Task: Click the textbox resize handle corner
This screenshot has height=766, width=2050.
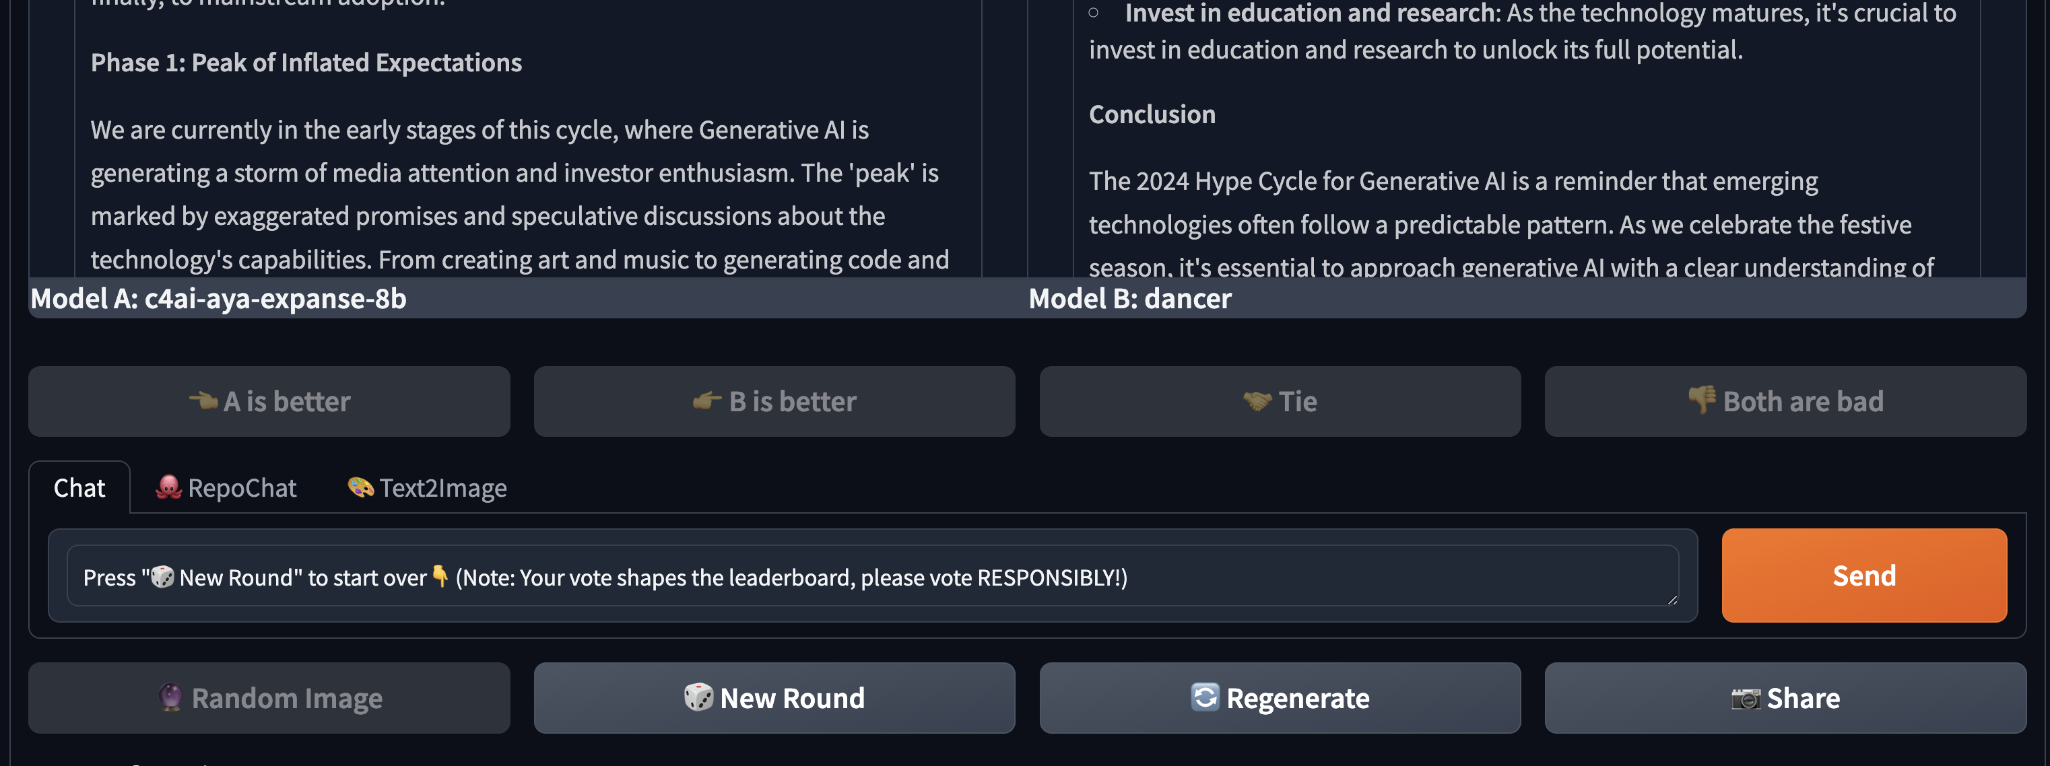Action: pyautogui.click(x=1672, y=600)
